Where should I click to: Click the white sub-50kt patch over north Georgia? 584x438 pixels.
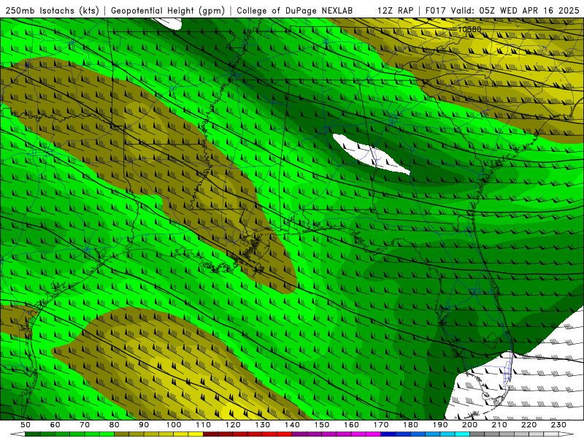click(x=371, y=154)
